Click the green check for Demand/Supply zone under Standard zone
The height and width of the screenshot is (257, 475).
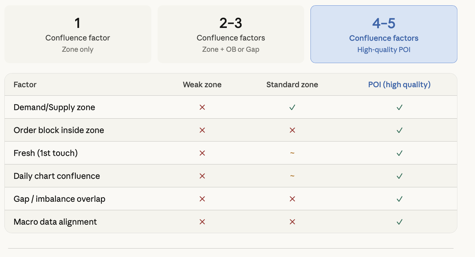point(292,107)
